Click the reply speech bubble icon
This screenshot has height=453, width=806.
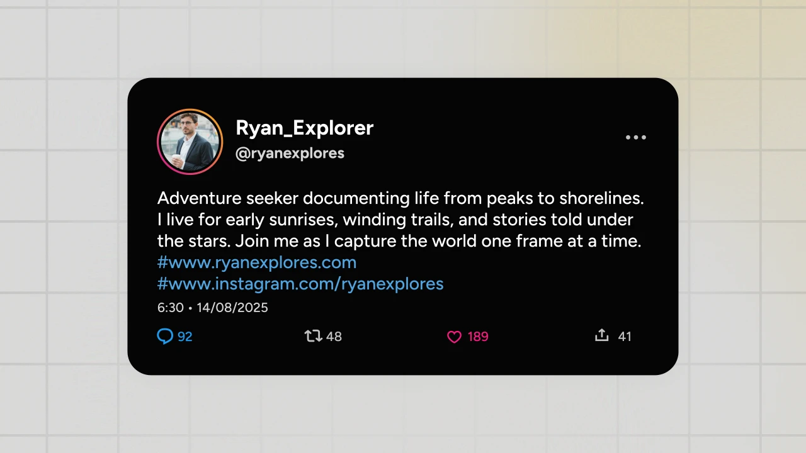(165, 337)
